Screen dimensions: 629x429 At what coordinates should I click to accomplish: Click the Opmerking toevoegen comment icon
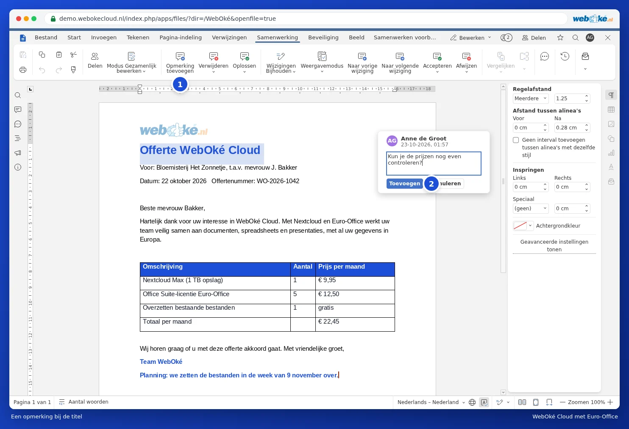pos(180,56)
